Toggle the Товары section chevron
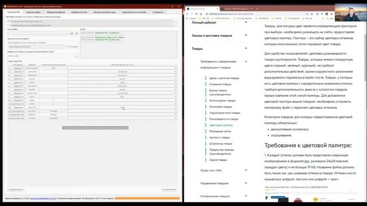The height and width of the screenshot is (206, 367). pos(246,48)
